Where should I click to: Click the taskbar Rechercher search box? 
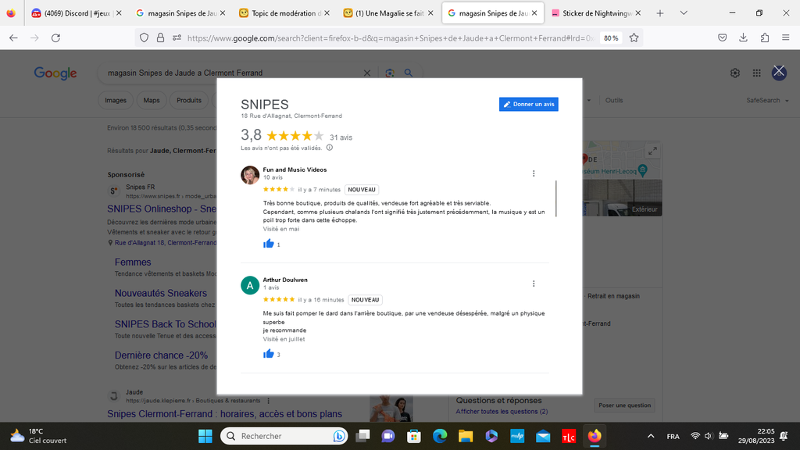tap(284, 436)
